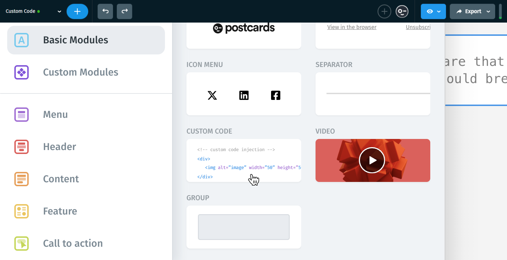Undo the last action
The height and width of the screenshot is (260, 507).
(x=105, y=11)
